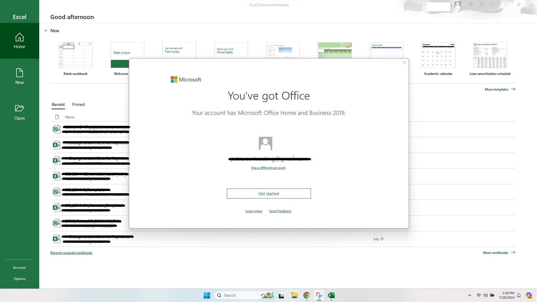This screenshot has width=537, height=302.
Task: Open Wi-Fi network settings in tray
Action: 479,295
